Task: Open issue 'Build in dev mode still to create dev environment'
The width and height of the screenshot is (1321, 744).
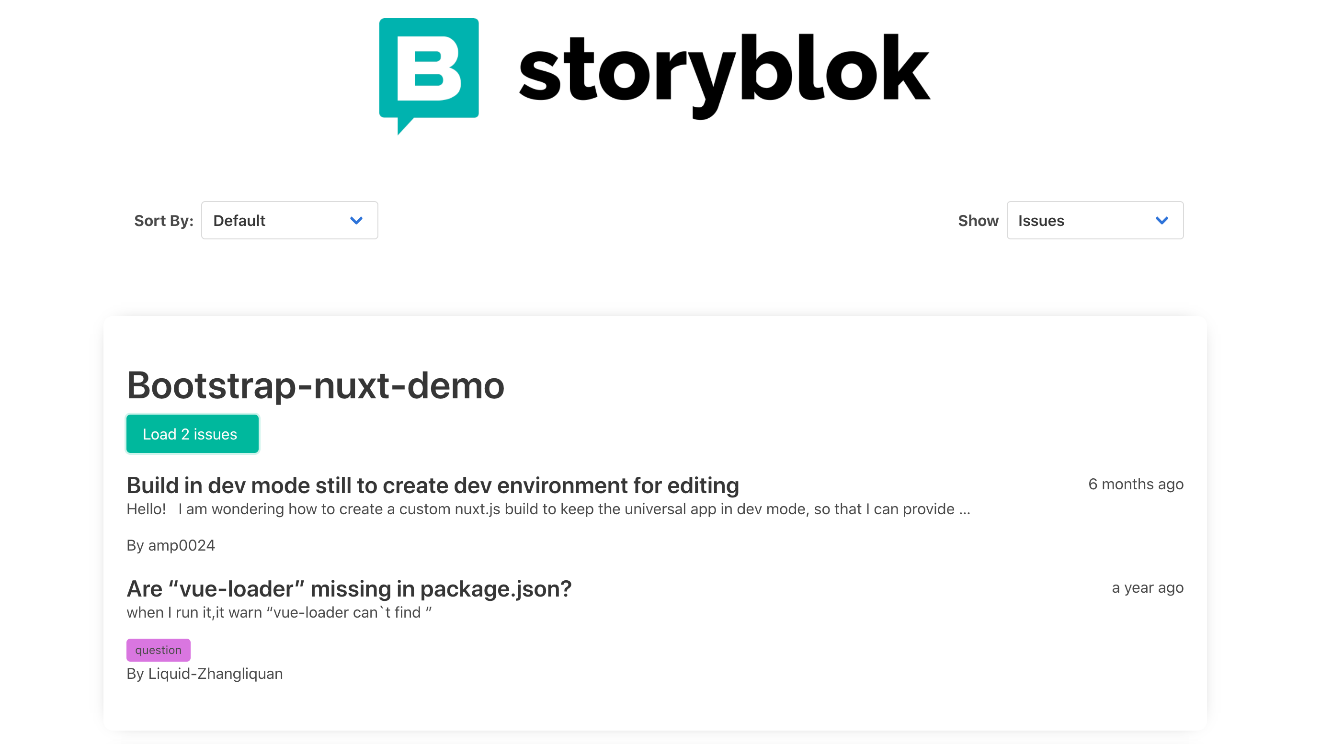Action: (x=432, y=485)
